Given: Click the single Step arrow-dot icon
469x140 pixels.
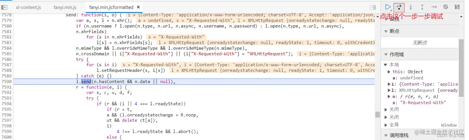Looking at the screenshot, I should coord(434,7).
